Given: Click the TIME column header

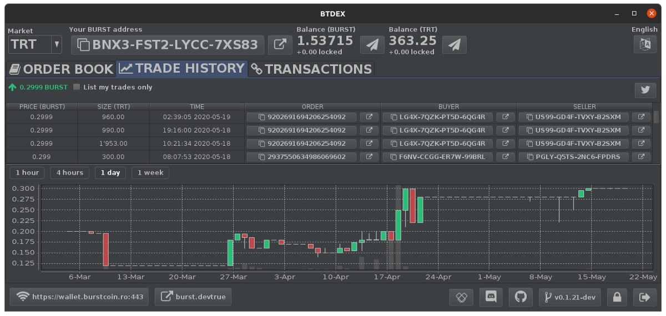Looking at the screenshot, I should click(196, 106).
